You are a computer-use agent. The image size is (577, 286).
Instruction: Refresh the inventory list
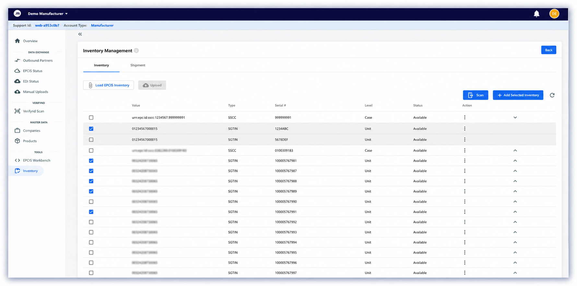552,95
